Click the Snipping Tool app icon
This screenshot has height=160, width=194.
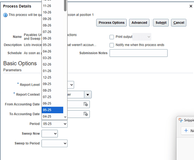181,120
